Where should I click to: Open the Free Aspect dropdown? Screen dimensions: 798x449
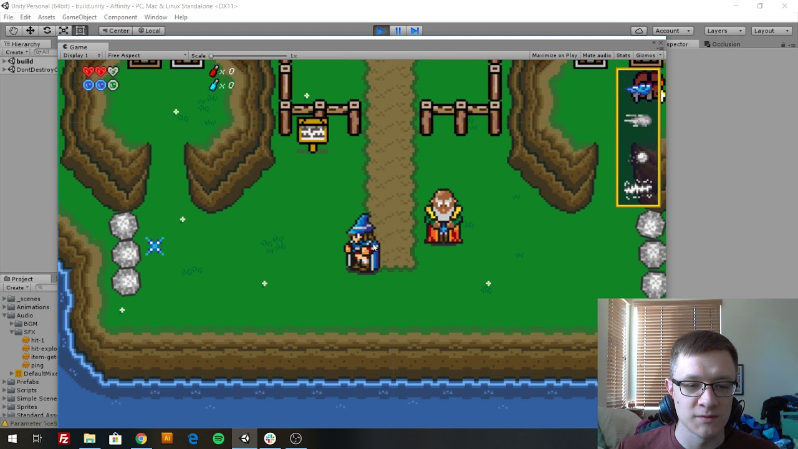[147, 56]
